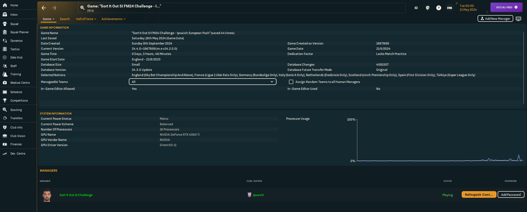This screenshot has height=212, width=527.
Task: Click the Manager column header
Action: click(x=45, y=181)
